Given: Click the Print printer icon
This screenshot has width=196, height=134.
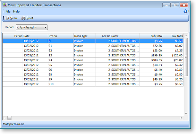Looking at the screenshot, I should [23, 18].
